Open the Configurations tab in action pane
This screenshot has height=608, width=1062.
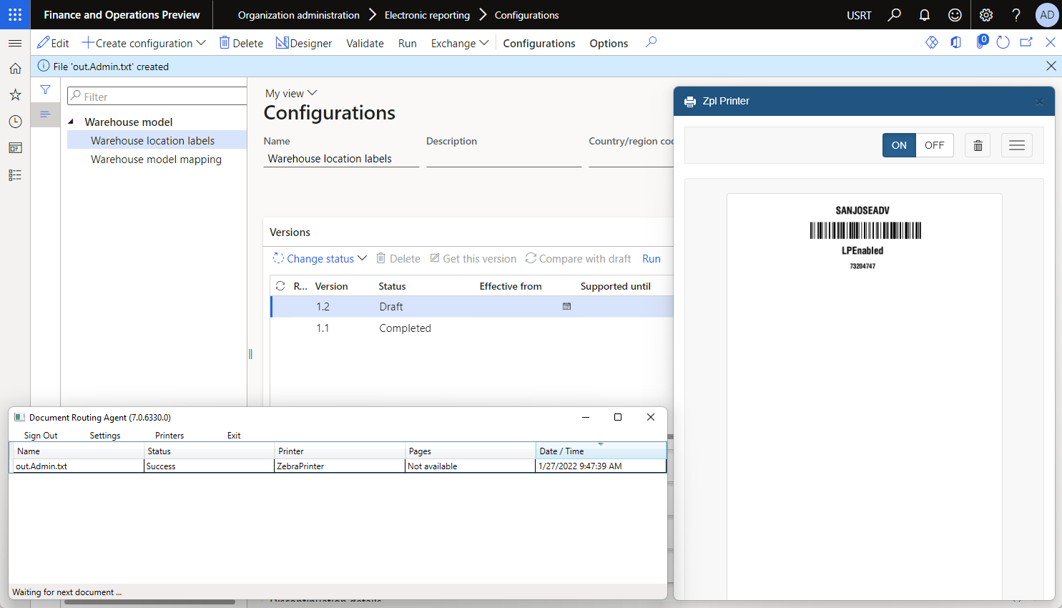(x=539, y=43)
